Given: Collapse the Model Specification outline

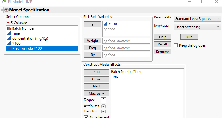Looking at the screenshot, I should [2, 10].
